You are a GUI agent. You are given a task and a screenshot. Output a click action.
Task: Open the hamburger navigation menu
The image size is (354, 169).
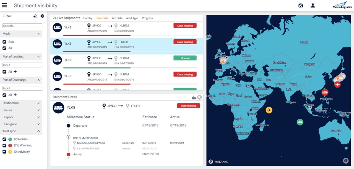(4, 6)
